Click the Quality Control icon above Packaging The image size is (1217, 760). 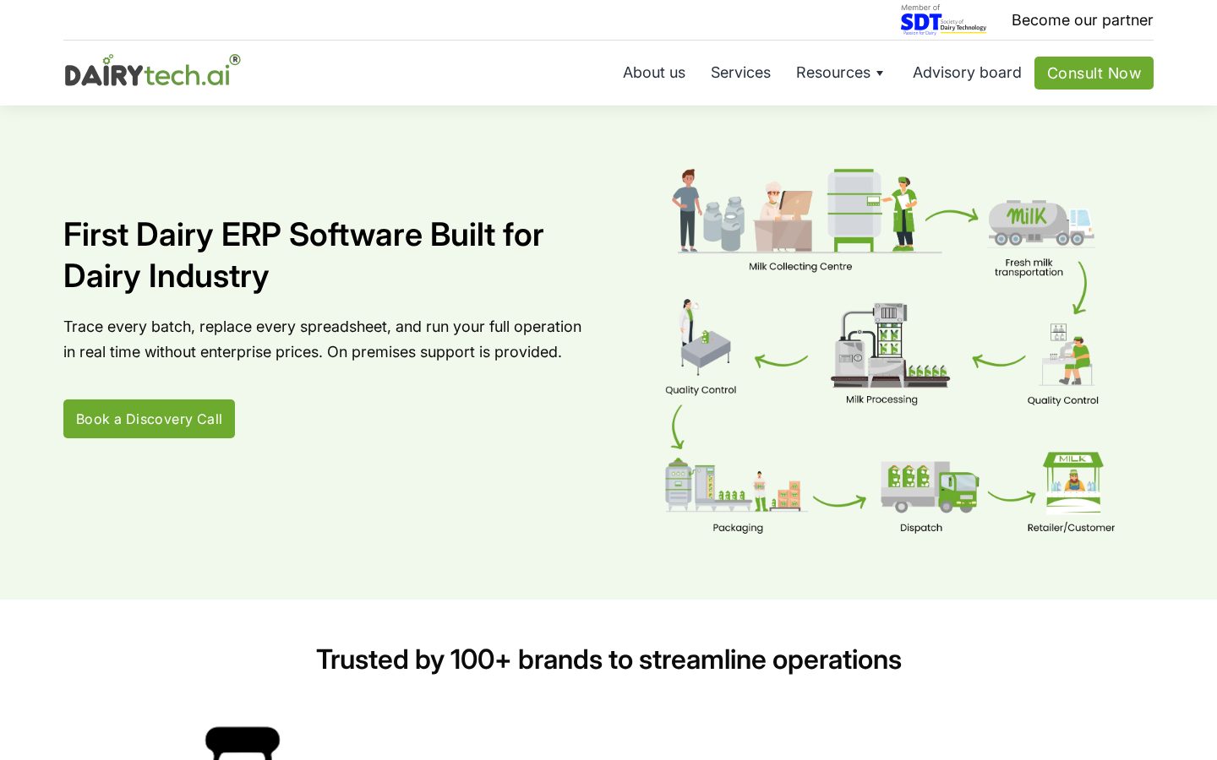[x=704, y=337]
